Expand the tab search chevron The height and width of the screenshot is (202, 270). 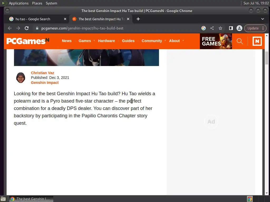tap(263, 19)
